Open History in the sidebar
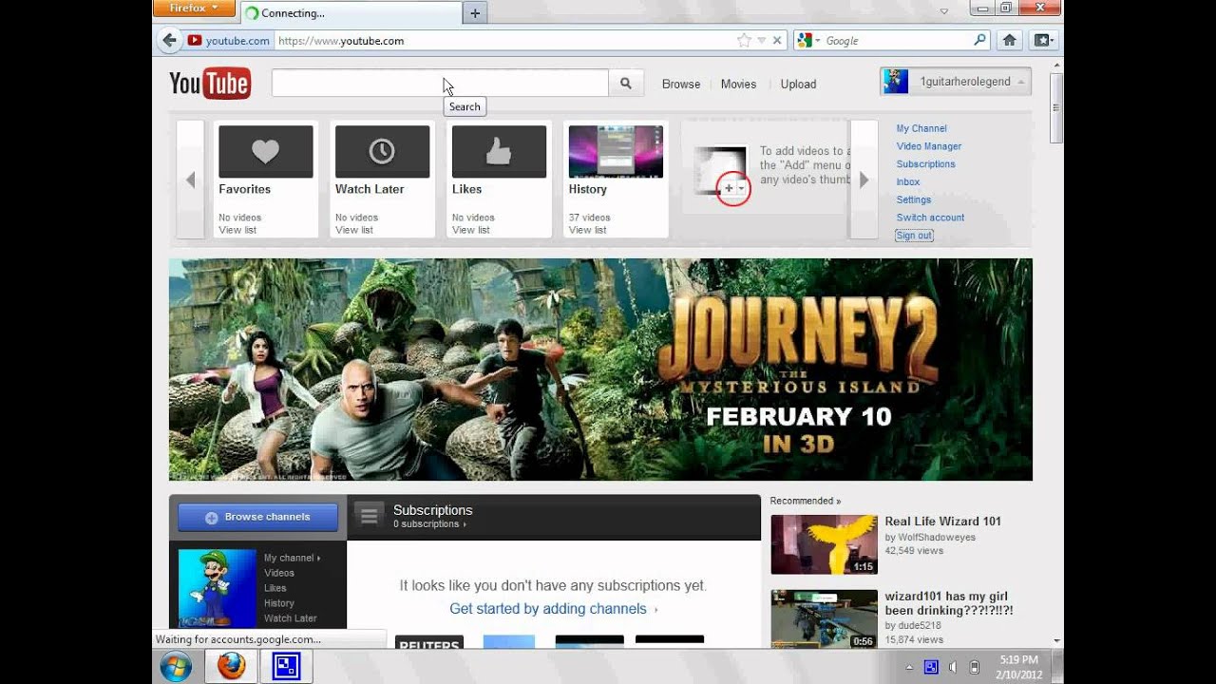Image resolution: width=1216 pixels, height=684 pixels. pyautogui.click(x=279, y=603)
